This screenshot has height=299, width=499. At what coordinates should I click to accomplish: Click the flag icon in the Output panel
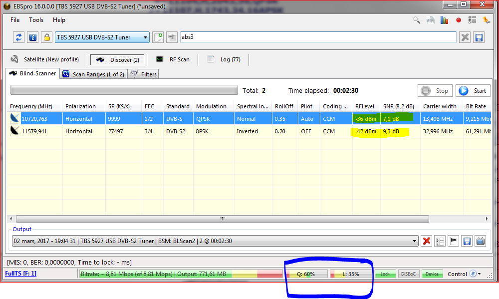[x=454, y=241]
